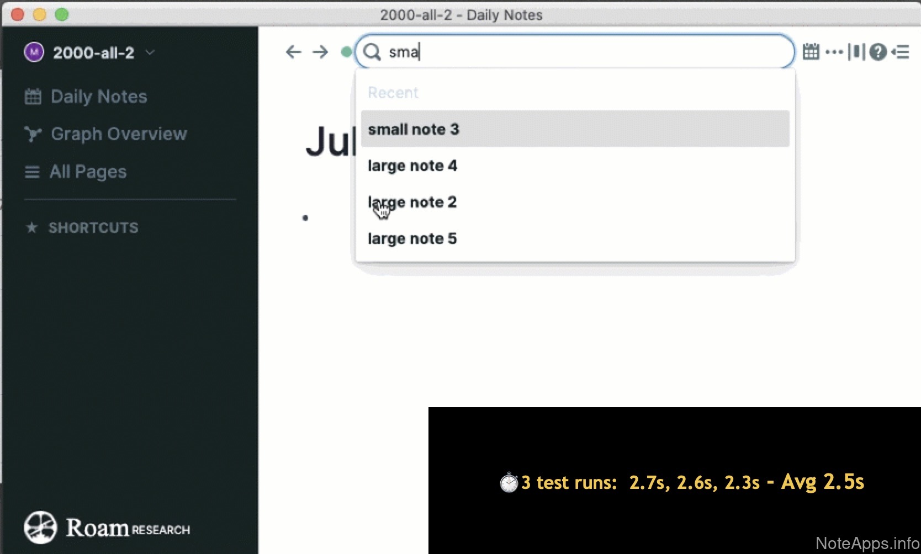
Task: Open the three-dots more options menu
Action: pyautogui.click(x=834, y=52)
